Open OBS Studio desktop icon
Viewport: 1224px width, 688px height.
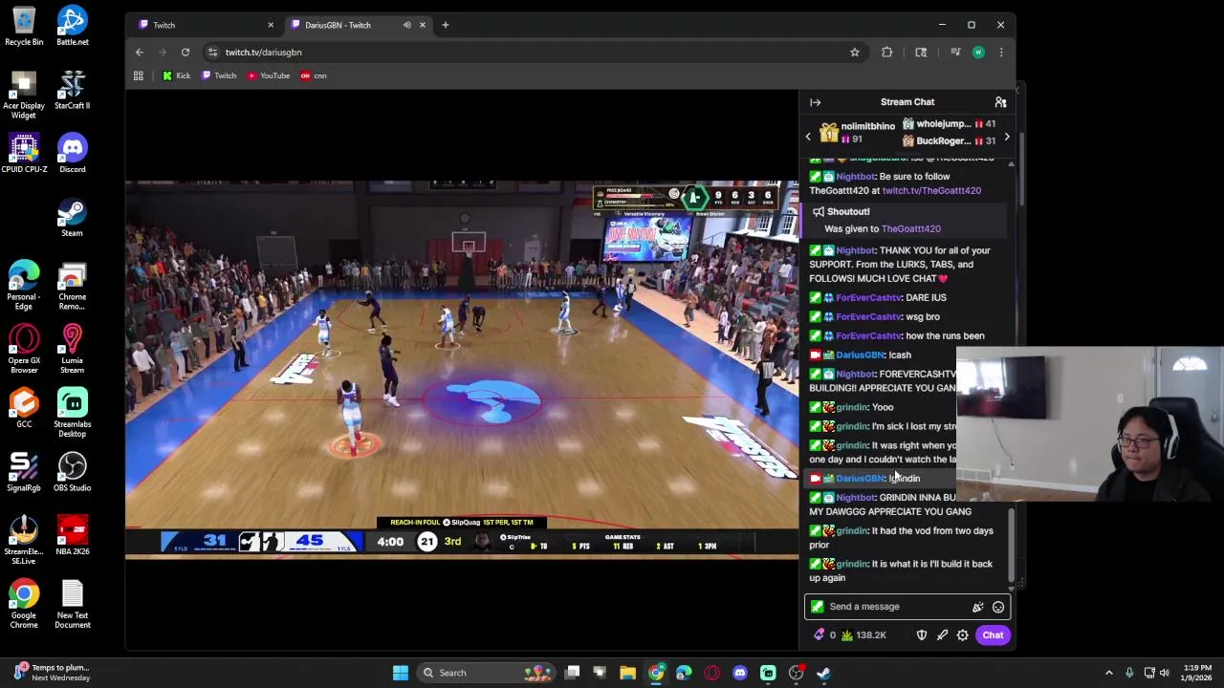coord(72,472)
